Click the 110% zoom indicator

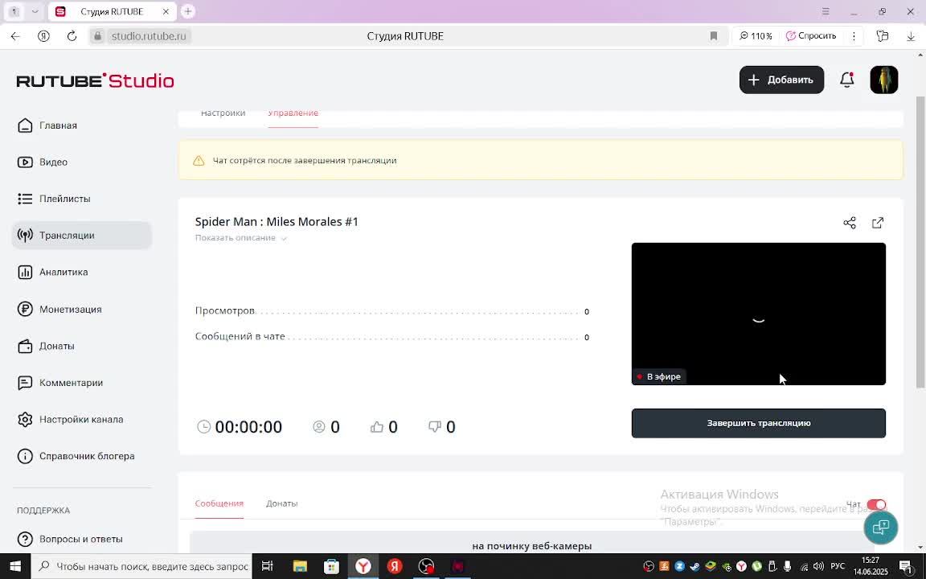pos(756,36)
